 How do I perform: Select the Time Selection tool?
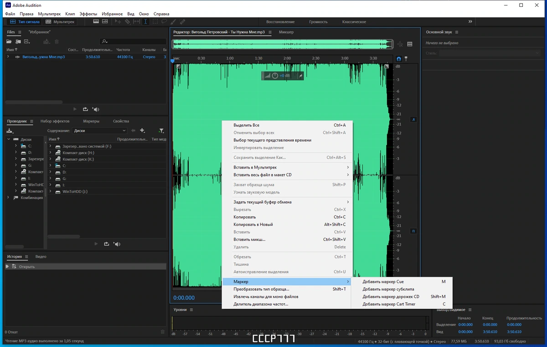point(145,21)
